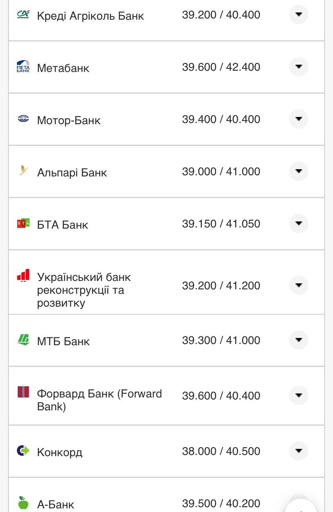333x512 pixels.
Task: Click the Креді Агріколь Банк logo icon
Action: [23, 14]
